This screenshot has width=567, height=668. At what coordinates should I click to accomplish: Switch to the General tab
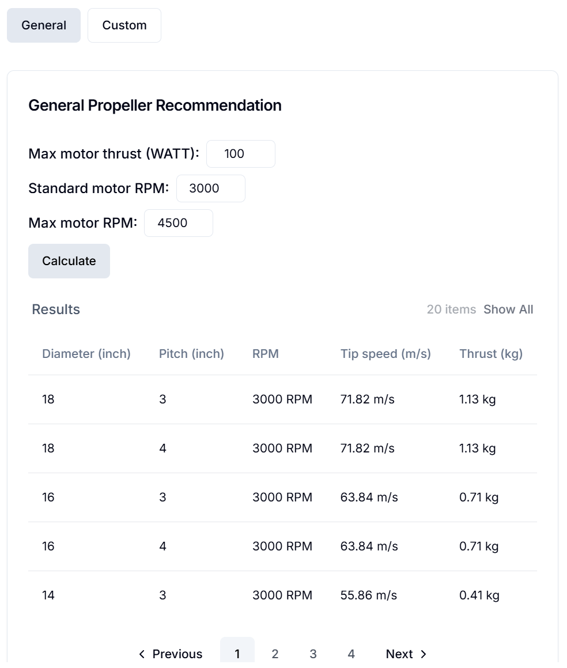[x=43, y=25]
